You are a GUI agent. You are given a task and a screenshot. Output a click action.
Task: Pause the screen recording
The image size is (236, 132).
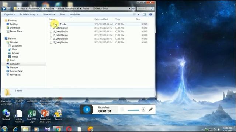tap(87, 110)
